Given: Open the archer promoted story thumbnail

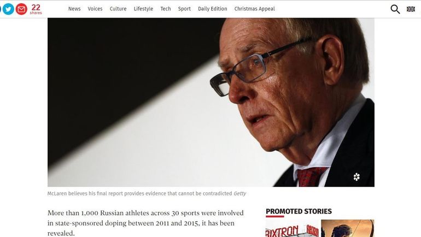Looking at the screenshot, I should tap(348, 228).
